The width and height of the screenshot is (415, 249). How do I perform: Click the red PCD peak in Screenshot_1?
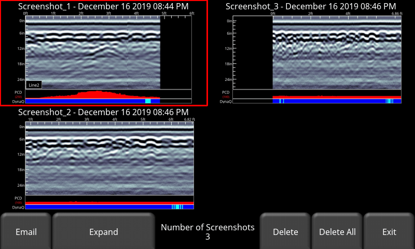98,94
